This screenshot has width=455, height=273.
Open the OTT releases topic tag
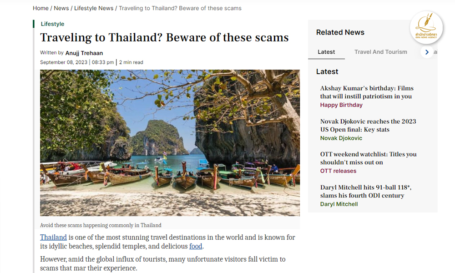point(338,171)
